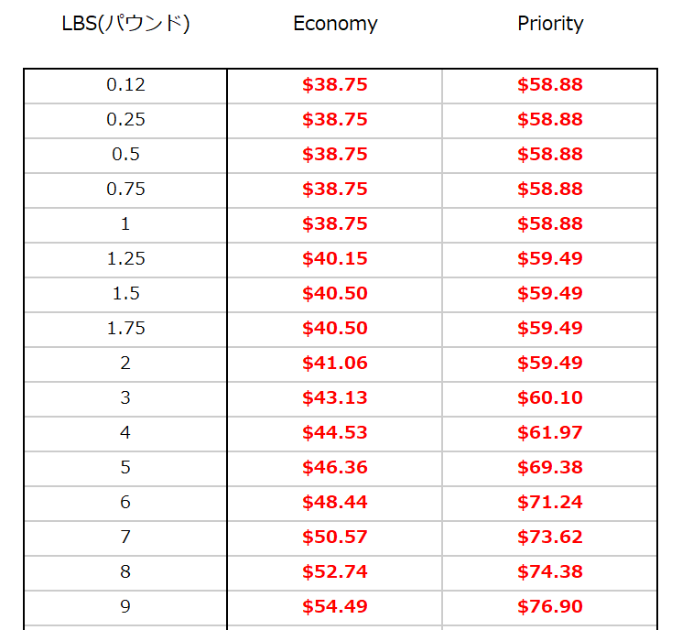This screenshot has width=682, height=630.
Task: Click the $40.15 Economy price
Action: pyautogui.click(x=335, y=258)
